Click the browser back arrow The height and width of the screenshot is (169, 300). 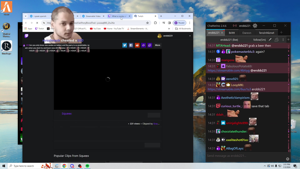click(x=26, y=23)
